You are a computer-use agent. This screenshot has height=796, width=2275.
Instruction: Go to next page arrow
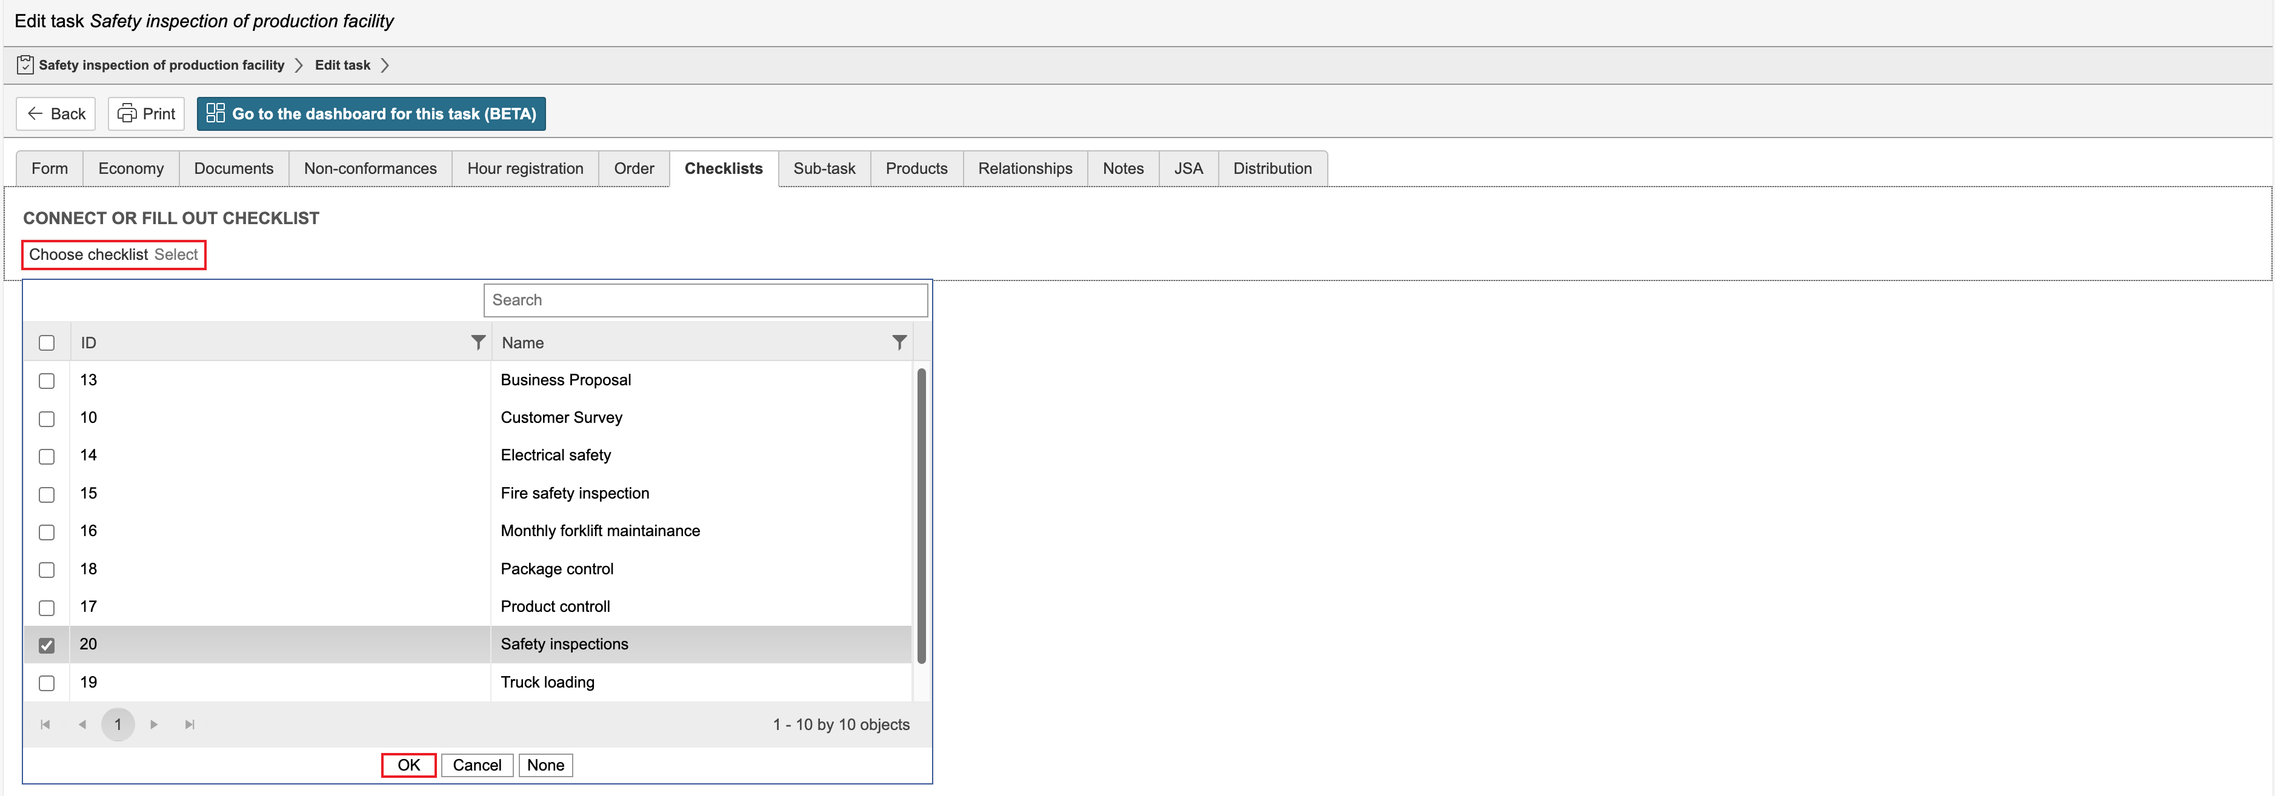pos(154,725)
